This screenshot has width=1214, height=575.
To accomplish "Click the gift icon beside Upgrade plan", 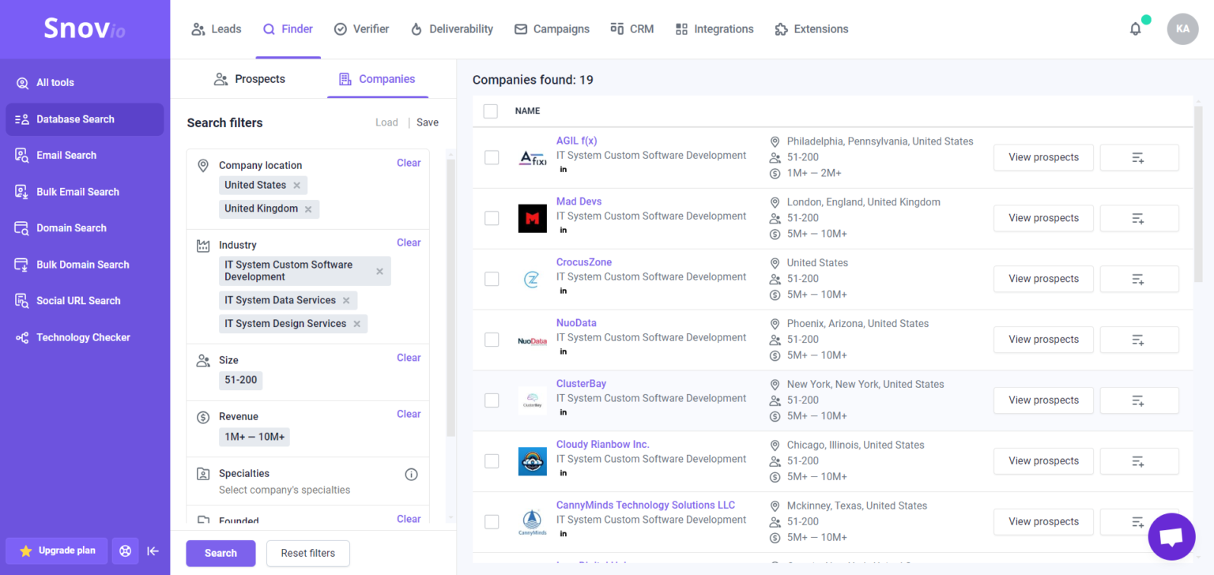I will (x=125, y=551).
